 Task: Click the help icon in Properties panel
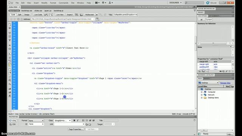pos(194,120)
